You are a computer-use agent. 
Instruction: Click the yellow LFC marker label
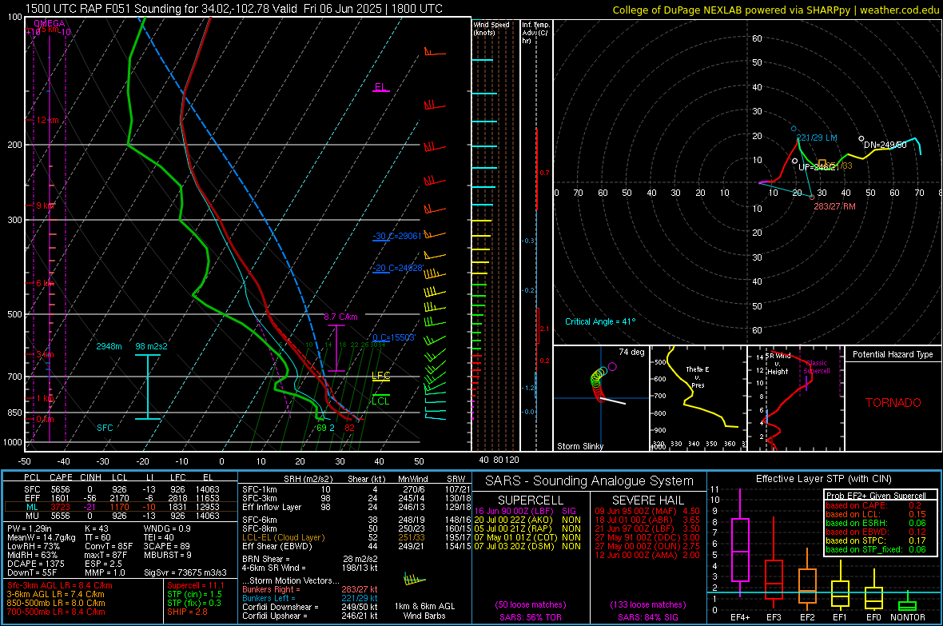pyautogui.click(x=380, y=376)
